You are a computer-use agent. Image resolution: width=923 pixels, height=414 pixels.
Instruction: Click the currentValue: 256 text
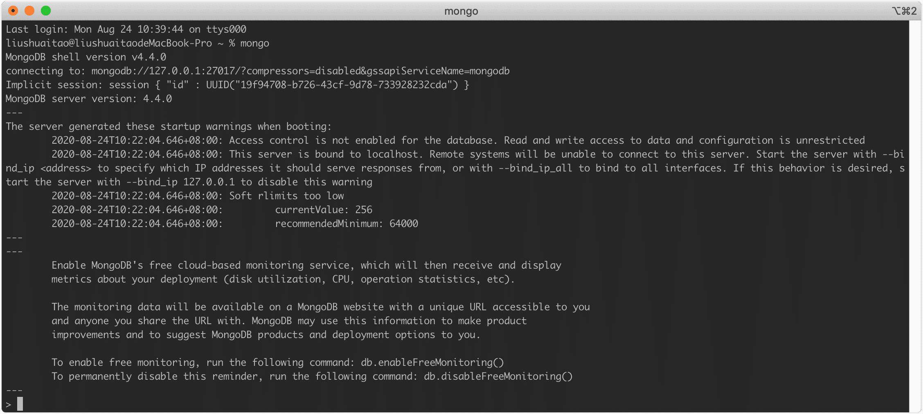(x=324, y=210)
